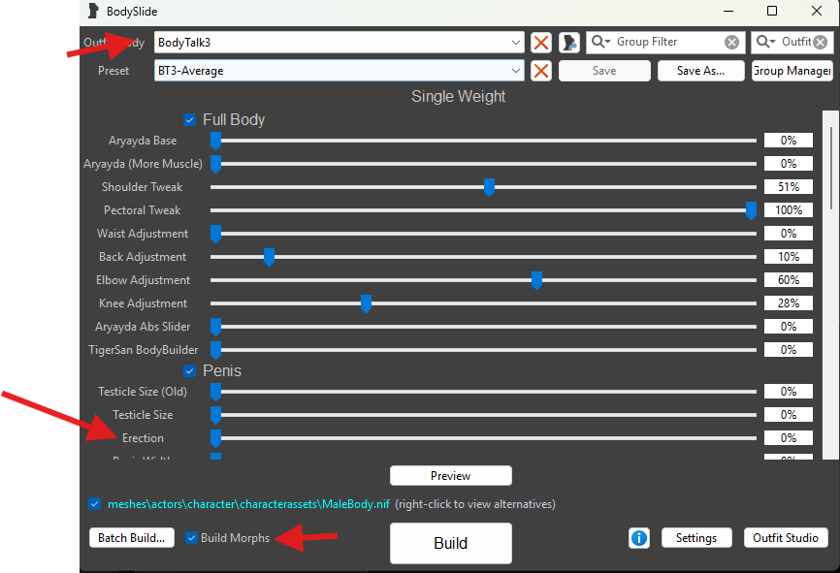Click the Waist Adjustment slider handle

click(x=216, y=234)
